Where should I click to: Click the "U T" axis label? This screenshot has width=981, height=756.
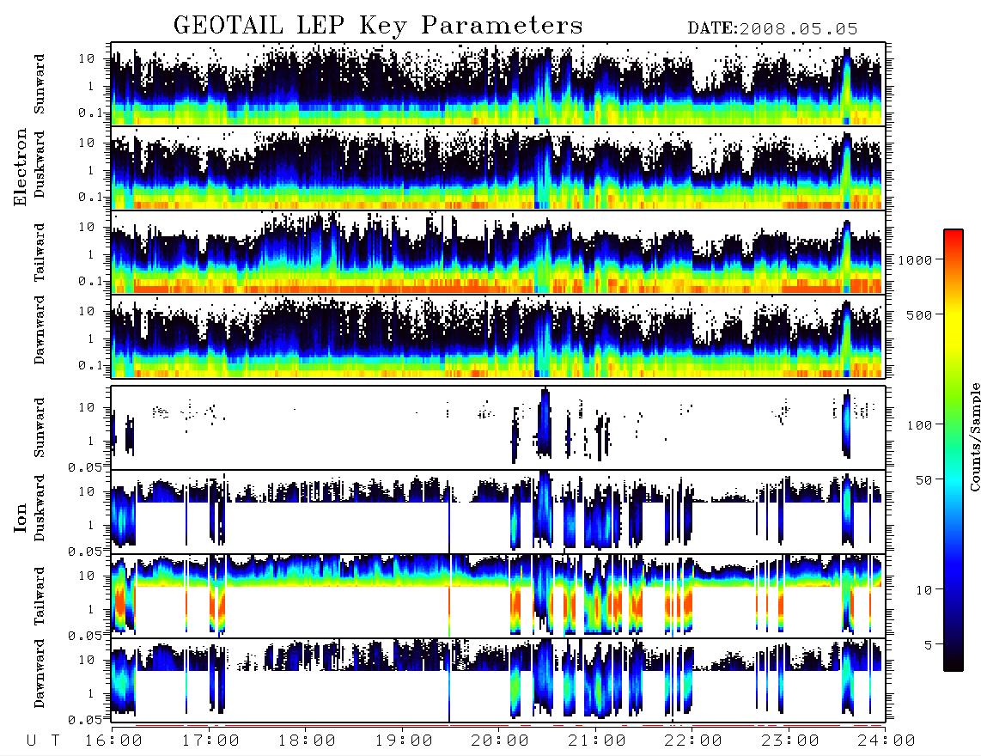tap(43, 741)
